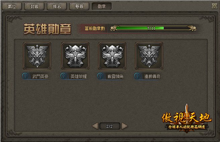Open help icon beside 武鬥英豪
The image size is (220, 142).
coord(25,76)
